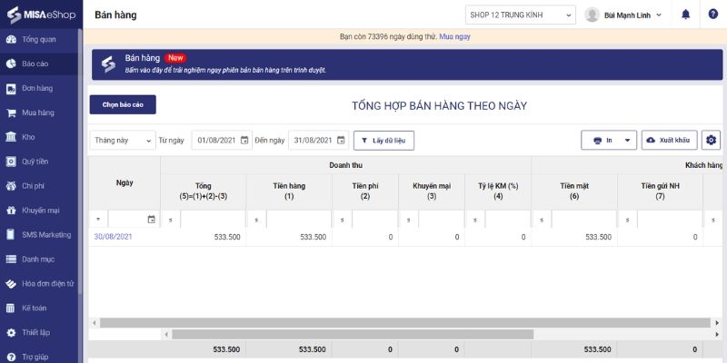Open report settings gear button

click(712, 140)
